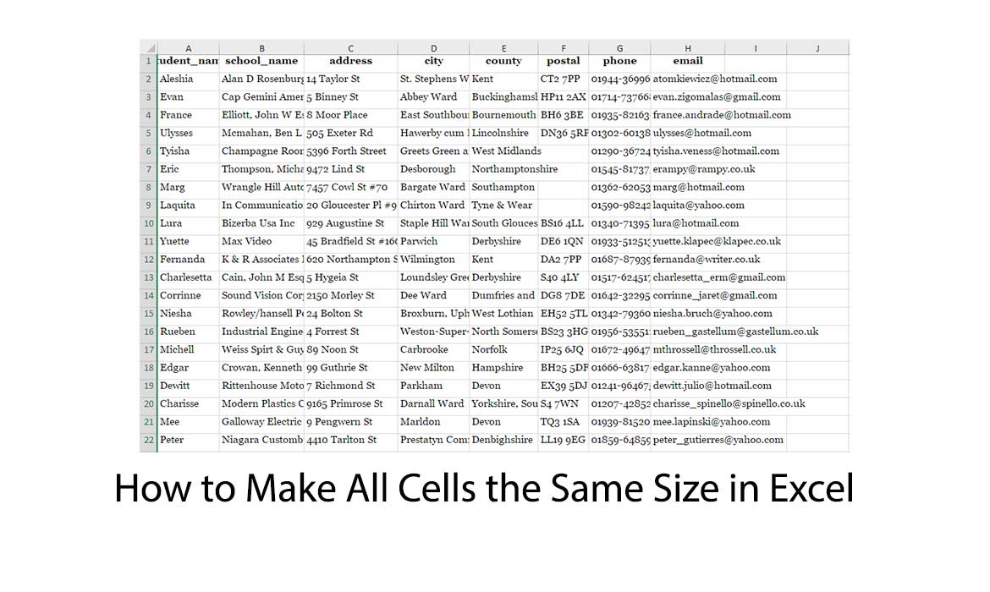Click the cell containing Aleshia
Viewport: 990px width, 592px height.
[188, 79]
